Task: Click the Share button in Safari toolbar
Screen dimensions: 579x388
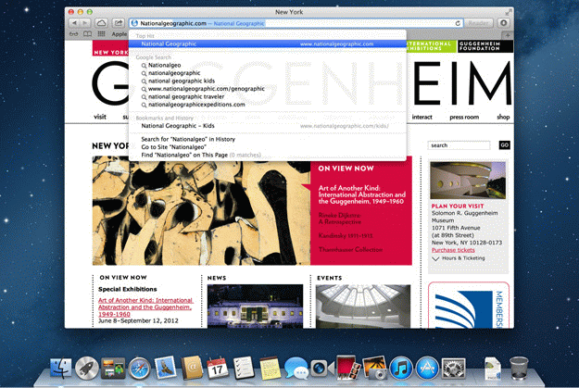Action: tap(119, 22)
